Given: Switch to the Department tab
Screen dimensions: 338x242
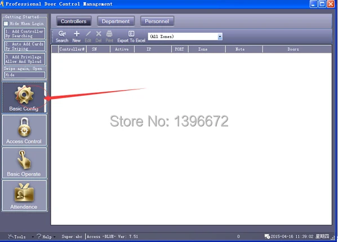Looking at the screenshot, I should 115,21.
